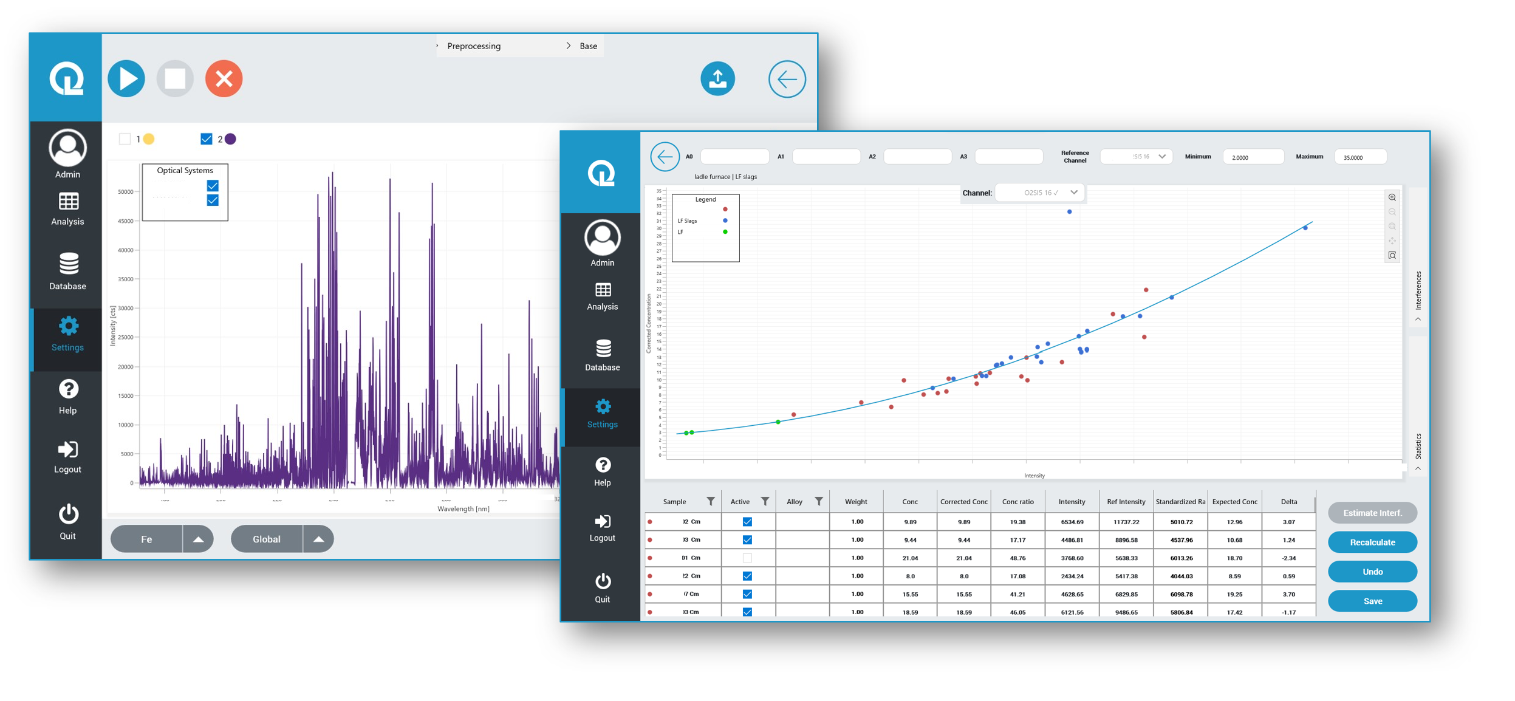Click the back arrow beside A0 field
The height and width of the screenshot is (701, 1515).
pyautogui.click(x=664, y=157)
